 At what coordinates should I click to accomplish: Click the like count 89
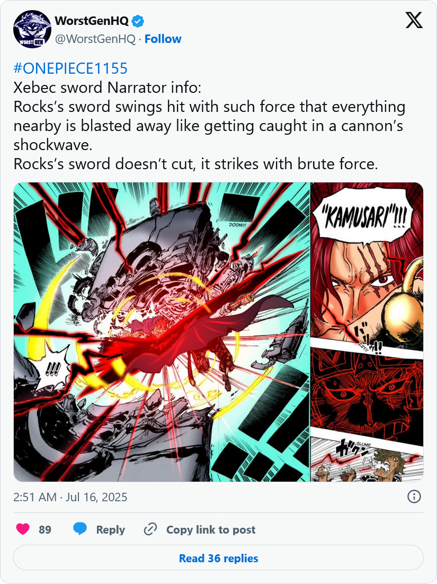pyautogui.click(x=45, y=529)
